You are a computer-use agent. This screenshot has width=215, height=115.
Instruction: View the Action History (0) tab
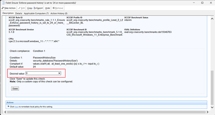click(59, 13)
